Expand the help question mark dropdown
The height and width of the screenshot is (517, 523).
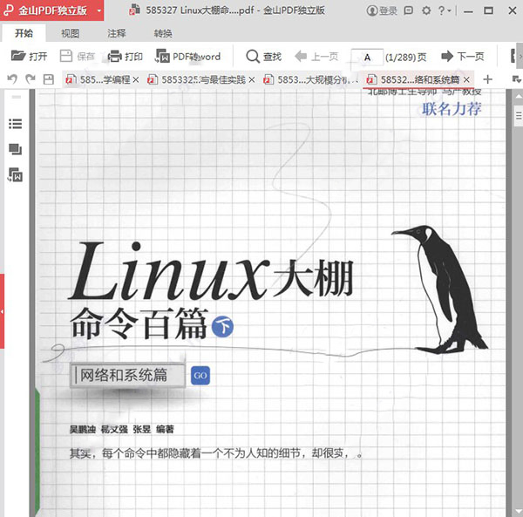click(444, 10)
